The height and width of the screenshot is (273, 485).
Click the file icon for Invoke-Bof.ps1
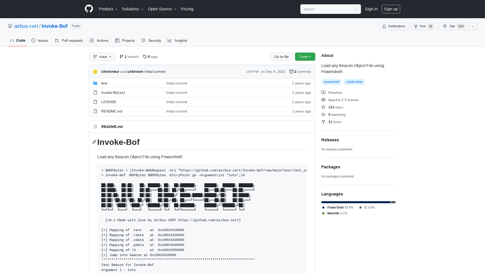(95, 93)
